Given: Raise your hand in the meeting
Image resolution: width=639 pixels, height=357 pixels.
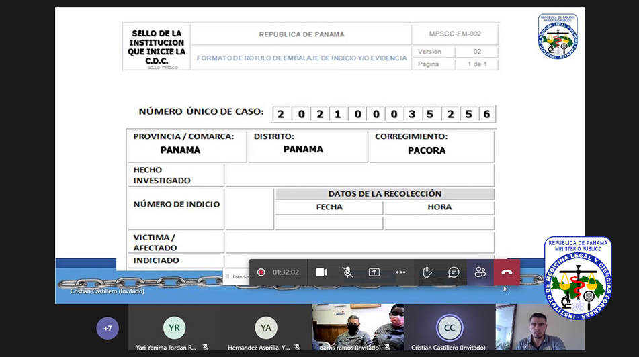Looking at the screenshot, I should (427, 272).
